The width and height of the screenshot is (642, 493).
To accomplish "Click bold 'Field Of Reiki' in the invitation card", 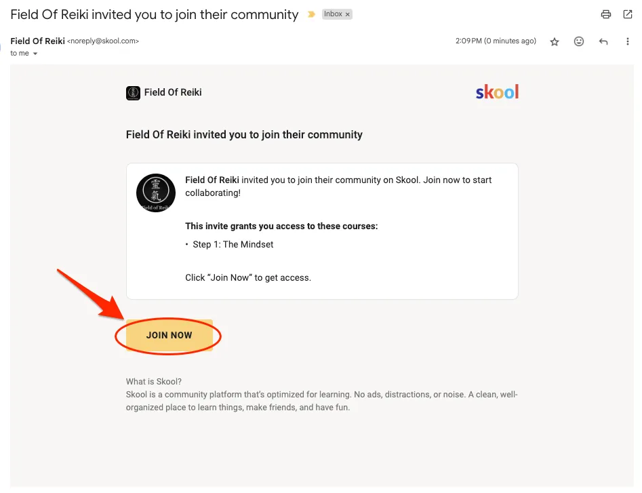I will 212,180.
